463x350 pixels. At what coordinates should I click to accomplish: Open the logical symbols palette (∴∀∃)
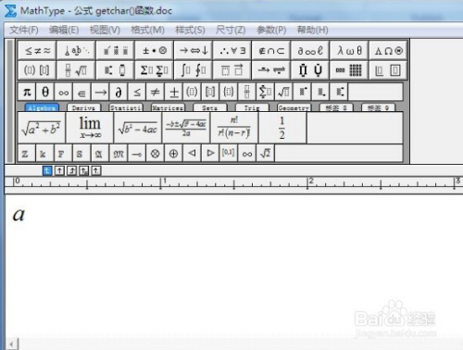[232, 50]
